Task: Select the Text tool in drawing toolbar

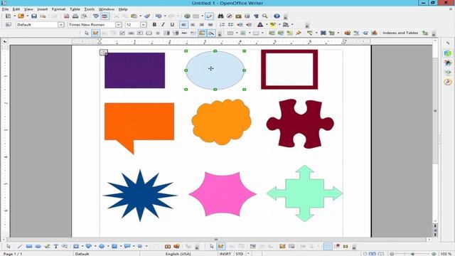Action: point(55,247)
